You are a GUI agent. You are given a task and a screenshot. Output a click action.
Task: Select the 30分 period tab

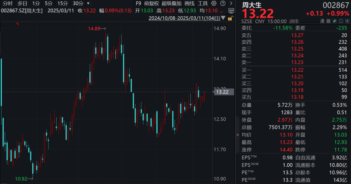pyautogui.click(x=78, y=3)
